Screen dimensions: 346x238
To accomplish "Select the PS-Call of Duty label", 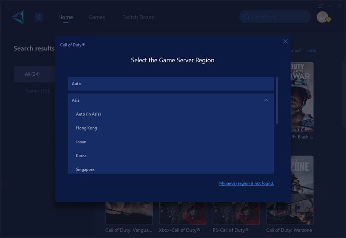I will pos(231,230).
